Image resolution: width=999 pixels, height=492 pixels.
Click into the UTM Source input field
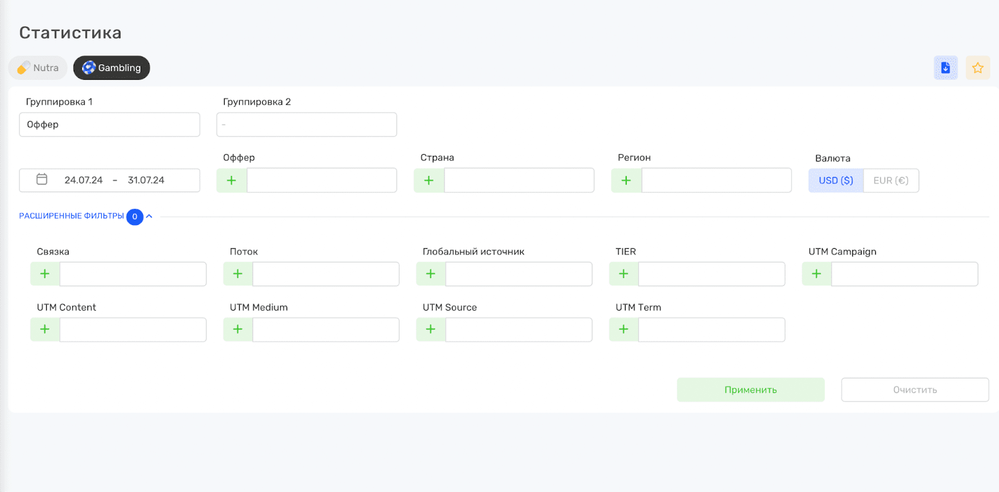pyautogui.click(x=518, y=330)
